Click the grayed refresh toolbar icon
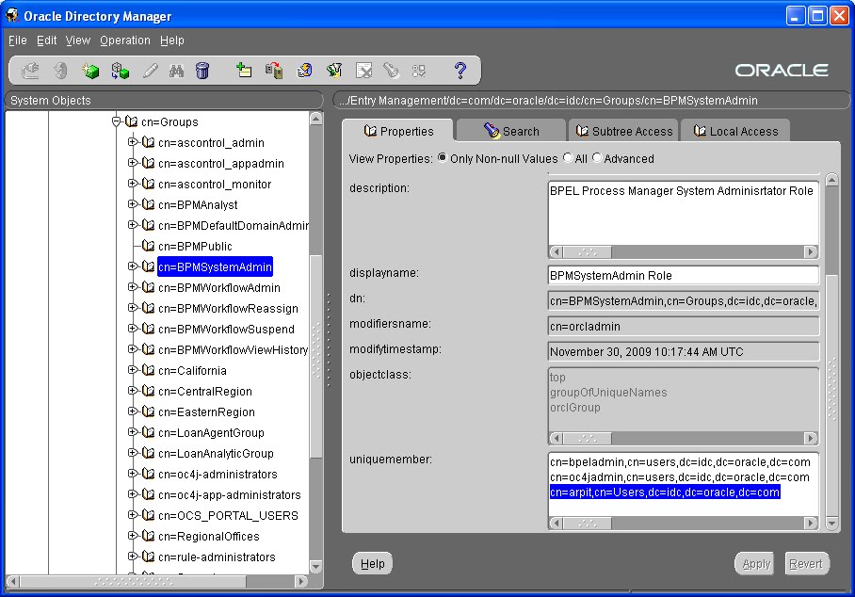Image resolution: width=855 pixels, height=597 pixels. pyautogui.click(x=60, y=71)
